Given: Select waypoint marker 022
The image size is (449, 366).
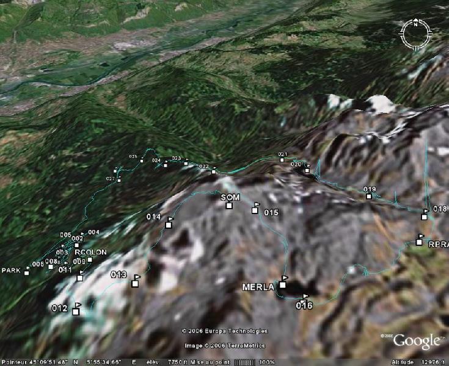Looking at the screenshot, I should click(x=213, y=172).
